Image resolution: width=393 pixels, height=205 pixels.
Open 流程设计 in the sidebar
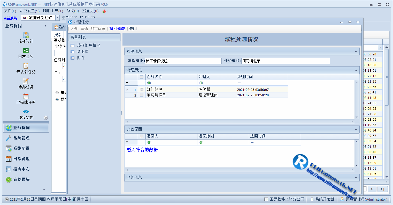pos(26,38)
